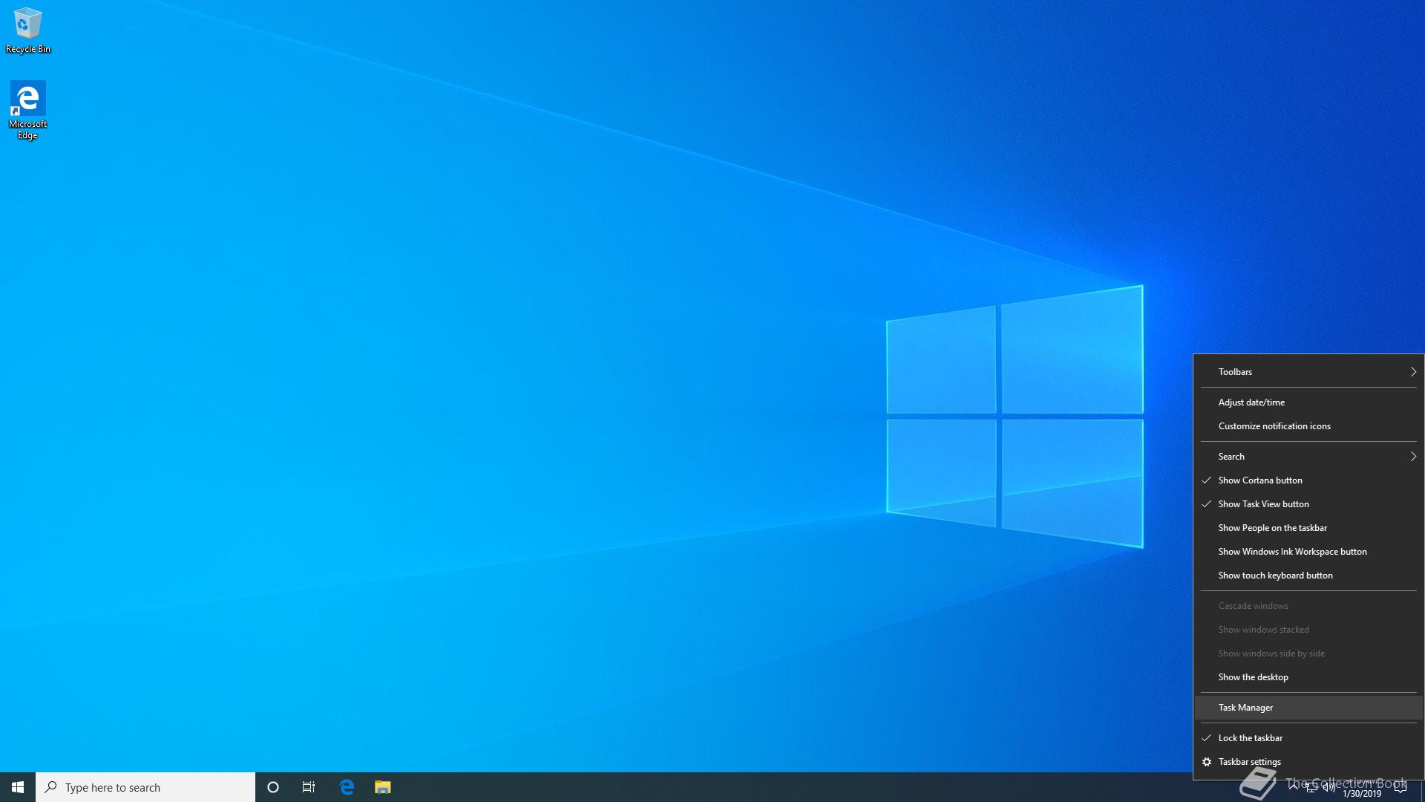Viewport: 1425px width, 802px height.
Task: Open Task View from the taskbar
Action: coord(309,787)
